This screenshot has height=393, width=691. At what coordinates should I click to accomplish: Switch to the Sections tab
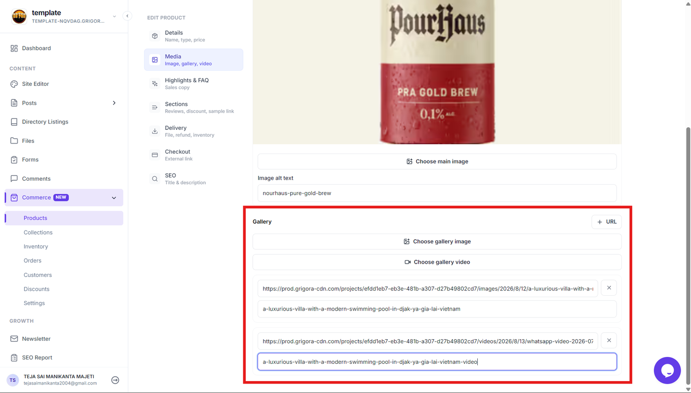[193, 107]
